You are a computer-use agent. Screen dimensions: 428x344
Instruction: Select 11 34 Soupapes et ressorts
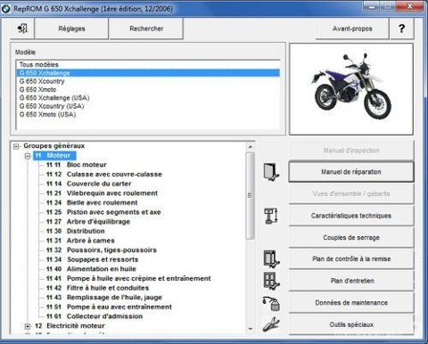[92, 259]
